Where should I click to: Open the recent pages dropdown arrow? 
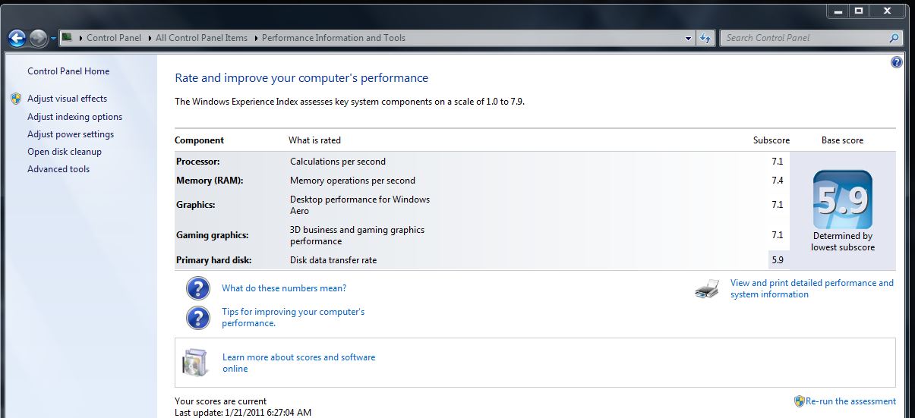(53, 39)
